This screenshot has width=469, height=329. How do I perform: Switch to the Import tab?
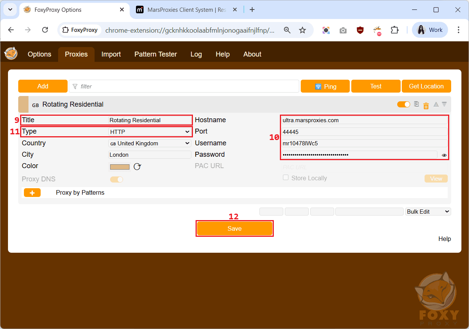pos(111,54)
